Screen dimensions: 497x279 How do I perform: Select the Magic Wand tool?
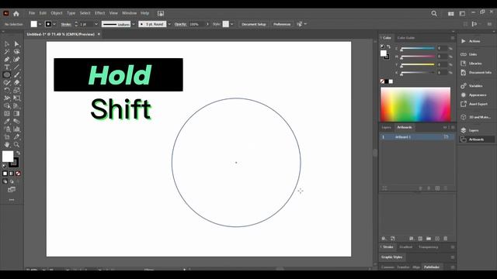point(7,52)
